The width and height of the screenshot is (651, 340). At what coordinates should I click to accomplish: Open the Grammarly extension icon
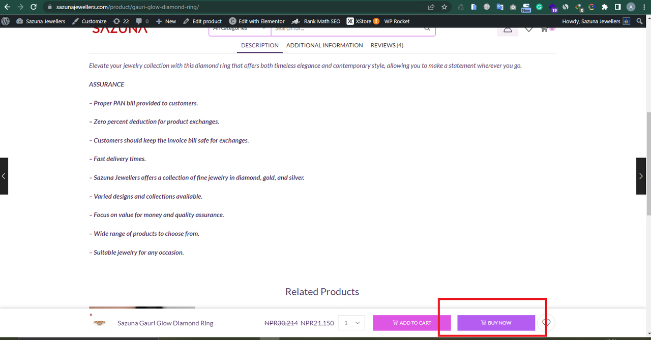pyautogui.click(x=539, y=7)
